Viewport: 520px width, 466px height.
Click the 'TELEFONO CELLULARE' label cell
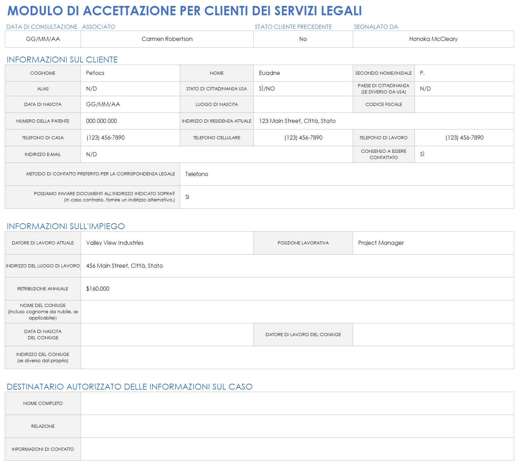217,138
